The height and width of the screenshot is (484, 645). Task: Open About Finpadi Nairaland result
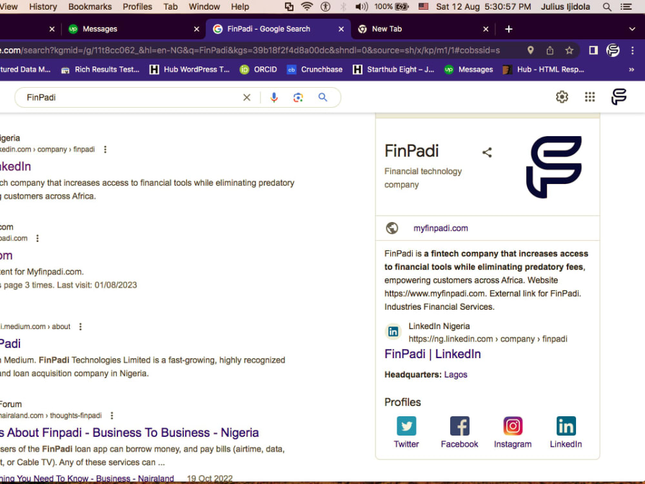coord(129,432)
